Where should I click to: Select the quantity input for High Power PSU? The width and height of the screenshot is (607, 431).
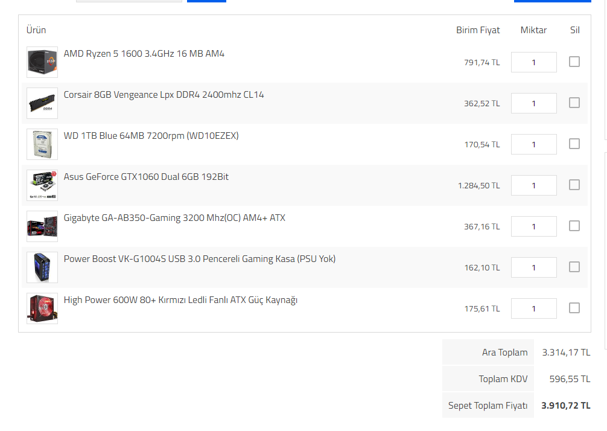click(533, 308)
